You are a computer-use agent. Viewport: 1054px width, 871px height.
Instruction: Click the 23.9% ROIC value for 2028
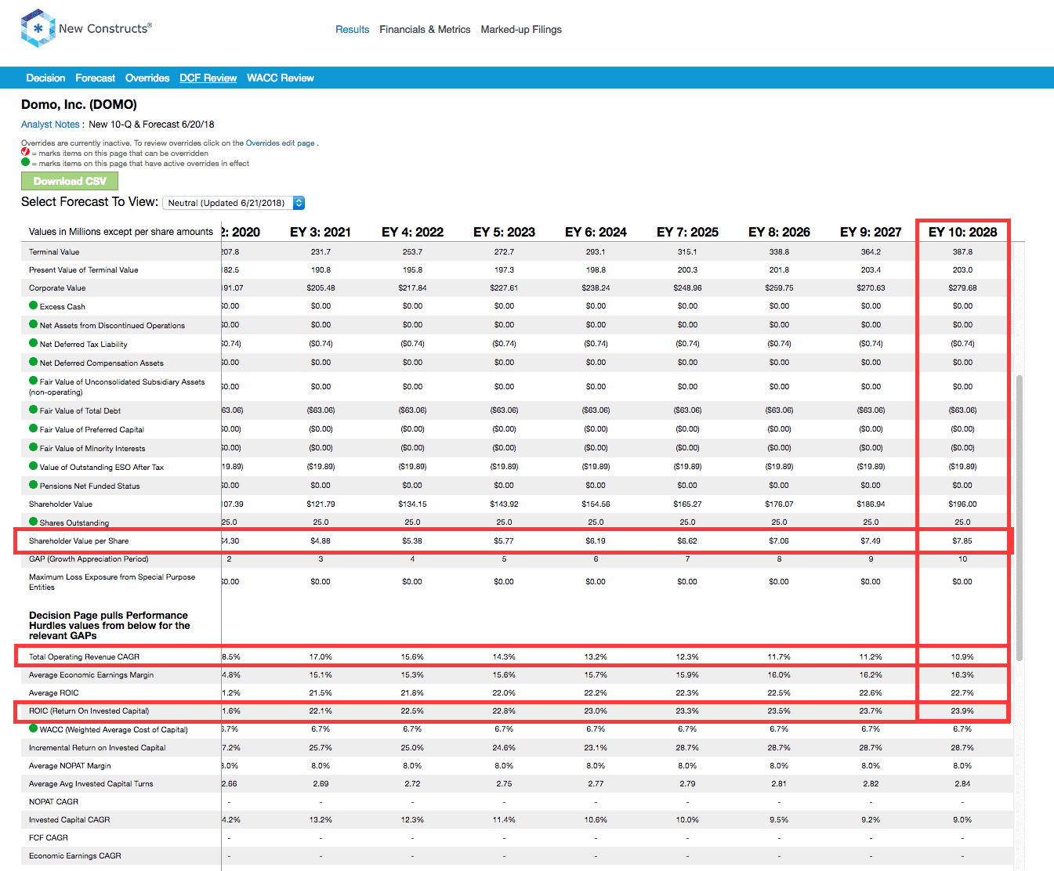[x=962, y=711]
